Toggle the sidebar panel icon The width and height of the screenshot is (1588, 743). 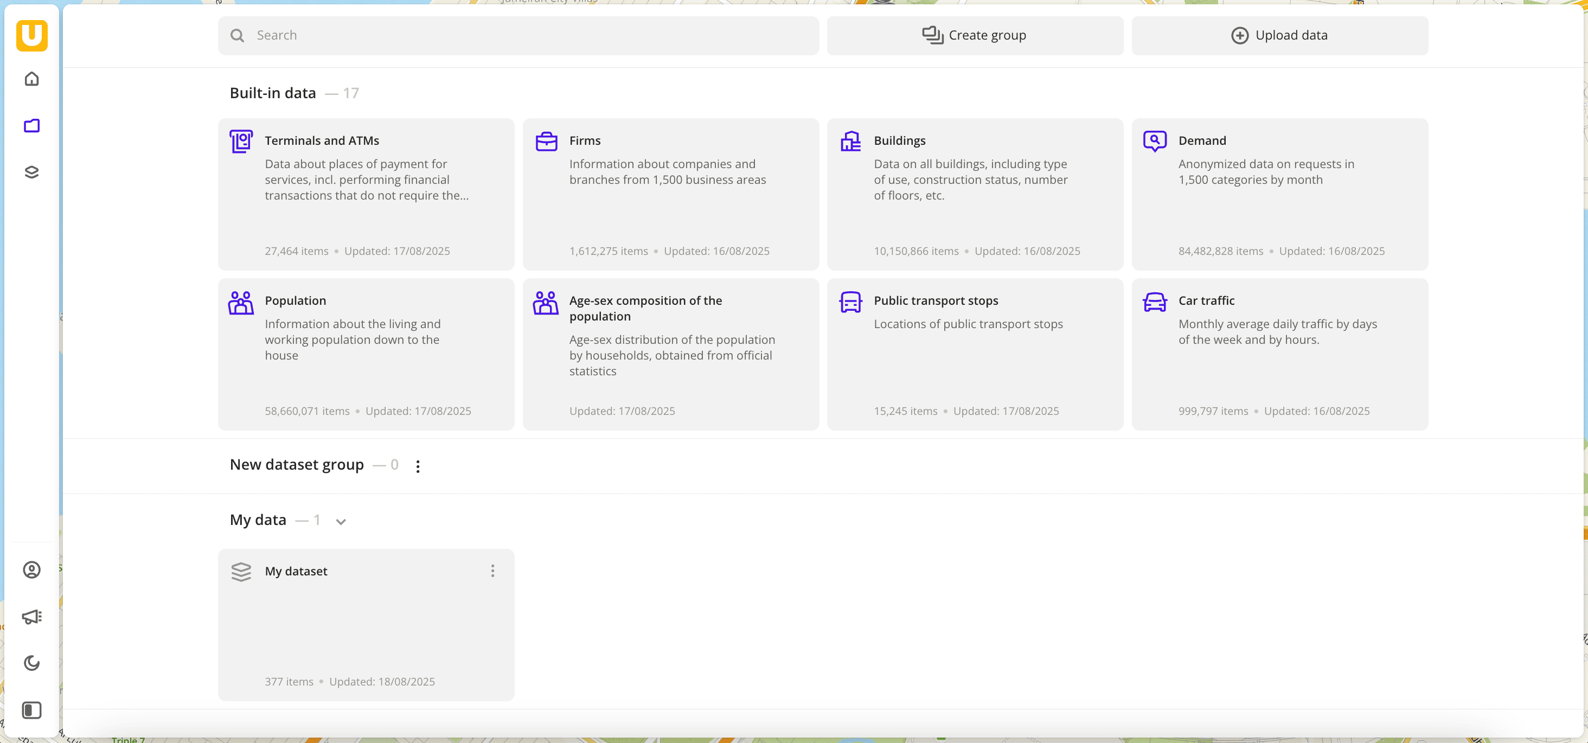point(31,710)
